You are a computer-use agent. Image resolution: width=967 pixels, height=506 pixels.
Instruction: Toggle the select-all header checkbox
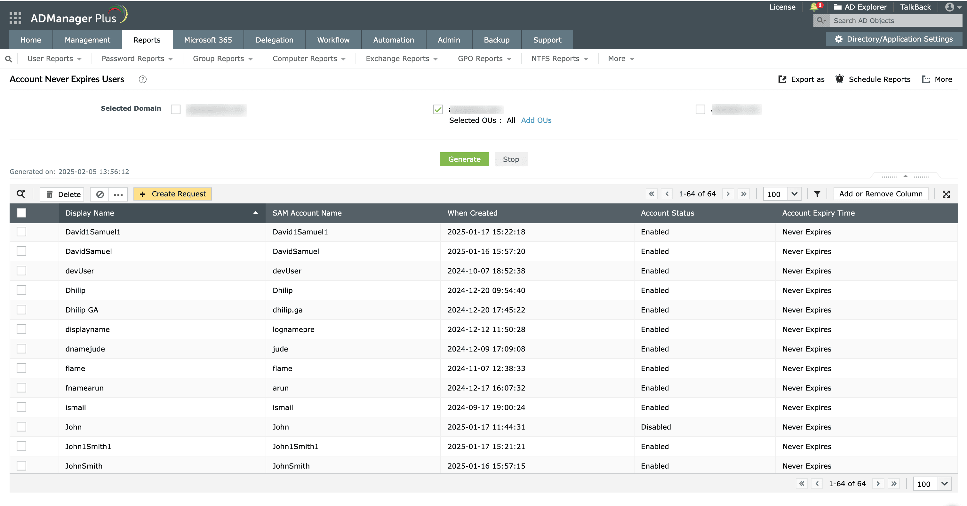[21, 213]
